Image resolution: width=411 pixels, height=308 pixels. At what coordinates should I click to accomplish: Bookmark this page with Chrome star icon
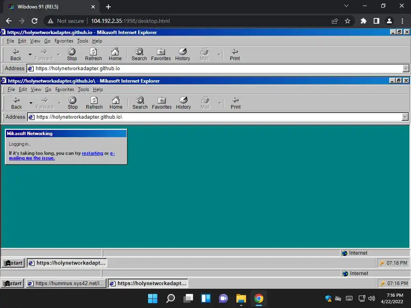coord(348,21)
